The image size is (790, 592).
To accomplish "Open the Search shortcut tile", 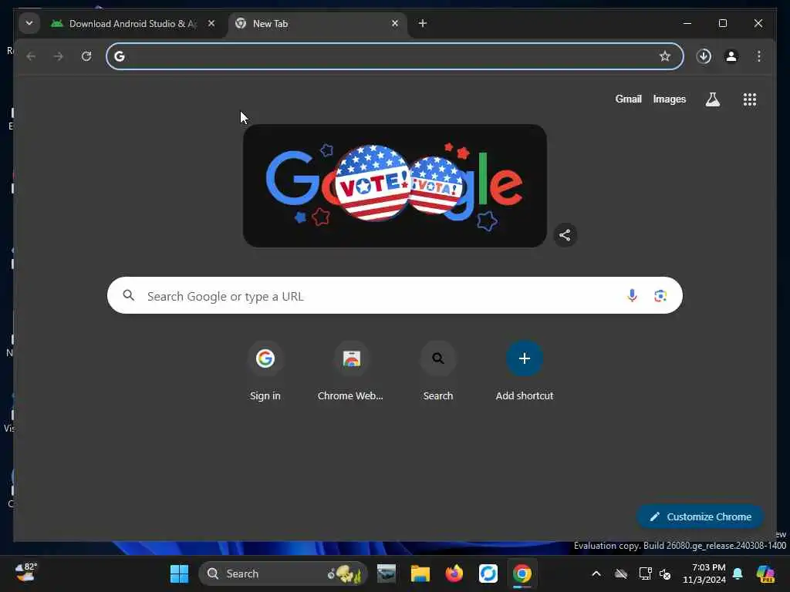I will coord(438,371).
